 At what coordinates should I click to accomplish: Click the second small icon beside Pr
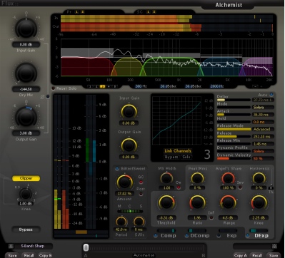click(82, 11)
